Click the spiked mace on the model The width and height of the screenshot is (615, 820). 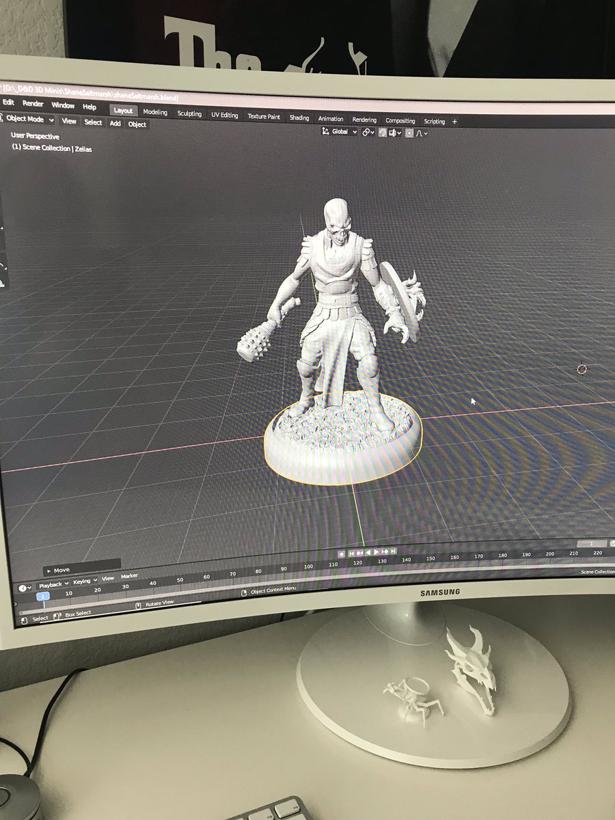pos(256,340)
